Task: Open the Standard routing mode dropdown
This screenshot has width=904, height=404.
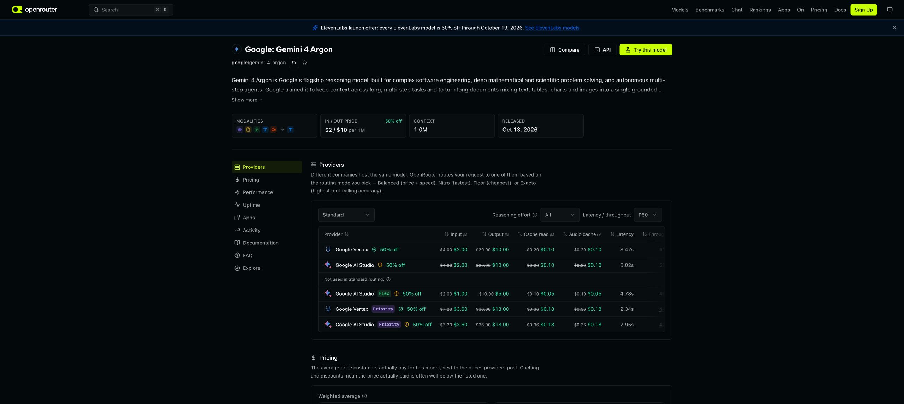Action: point(346,215)
